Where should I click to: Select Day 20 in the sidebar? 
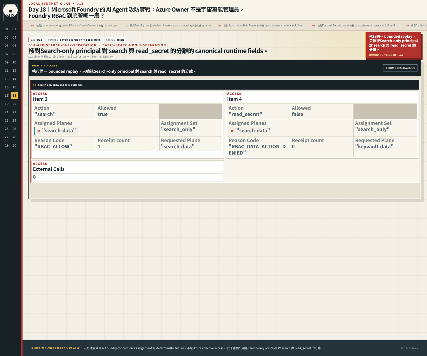[14, 104]
